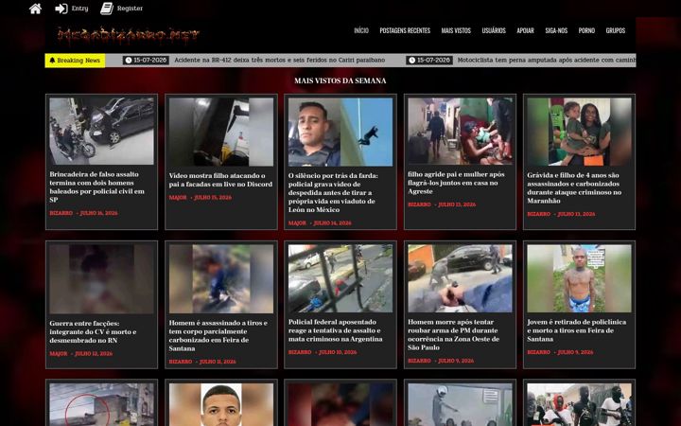Click thumbnail above 'filho agride pai' card
Screen dimensions: 681x426
[x=460, y=131]
